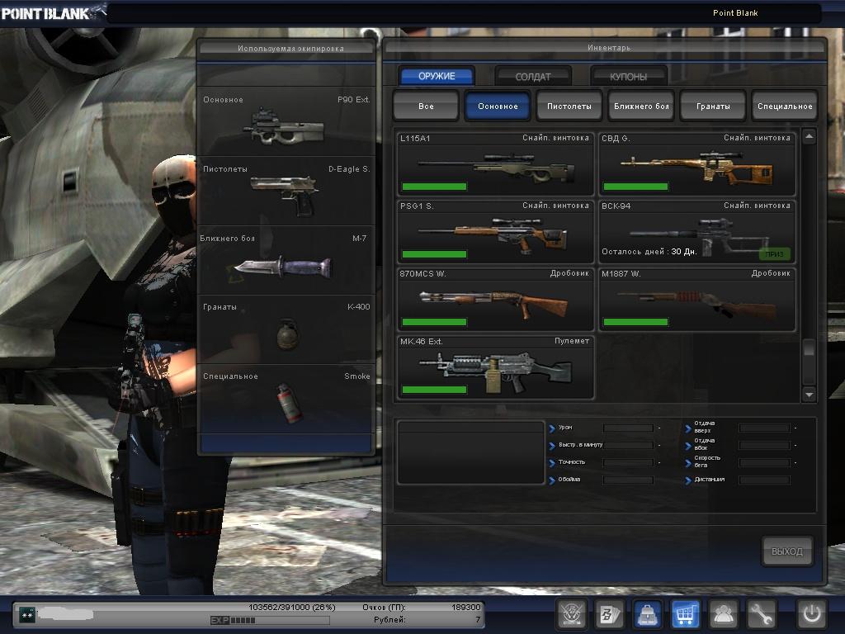Filter weapons by Все
The image size is (845, 634).
coord(426,106)
